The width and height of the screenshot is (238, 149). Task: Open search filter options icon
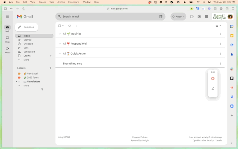coord(161,17)
